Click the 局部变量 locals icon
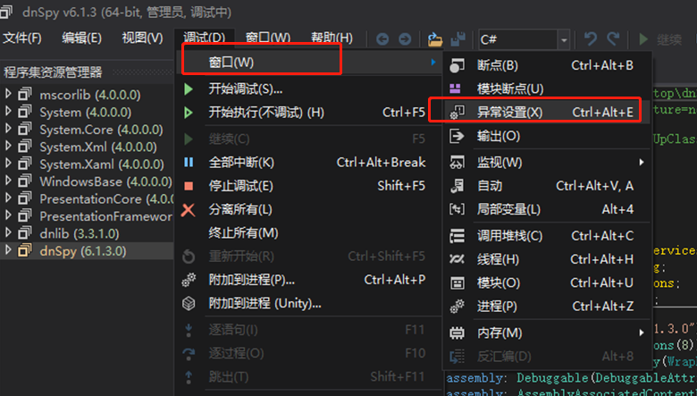Screen dimensions: 697x396 [x=457, y=209]
